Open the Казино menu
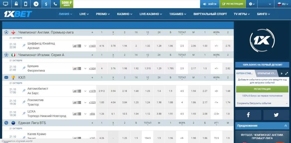 (x=125, y=14)
